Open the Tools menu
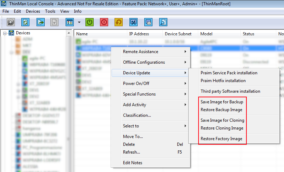The height and width of the screenshot is (172, 284). (50, 11)
